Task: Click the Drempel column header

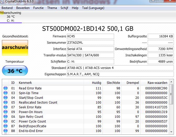Action: pos(131,83)
